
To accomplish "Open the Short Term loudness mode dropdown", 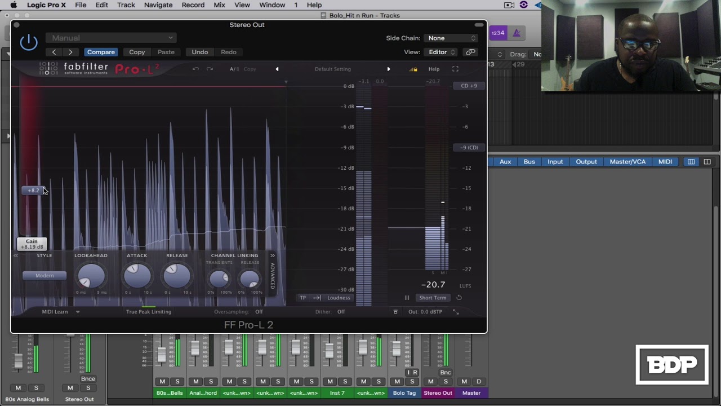I will [x=433, y=298].
